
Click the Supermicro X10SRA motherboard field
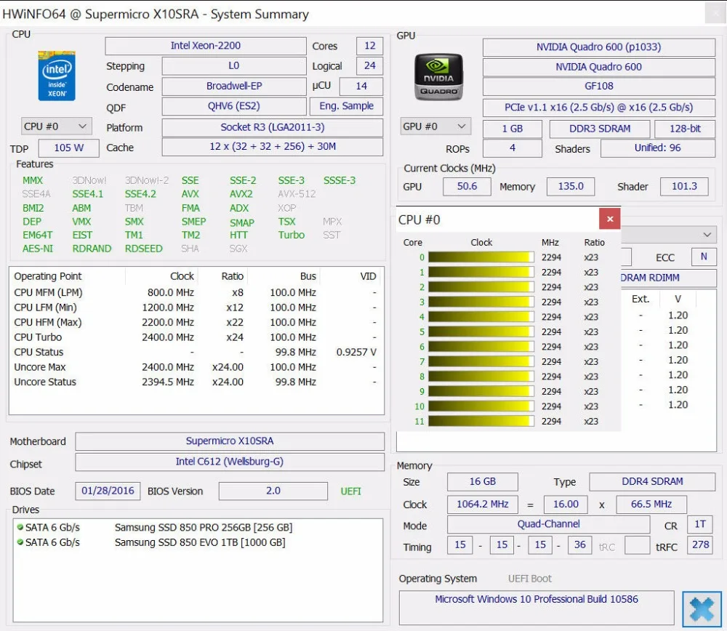click(x=230, y=441)
